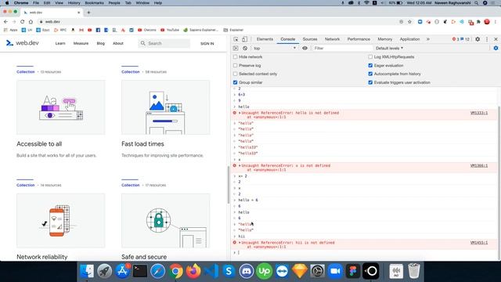501x282 pixels.
Task: Open the Accessible to all illustration card
Action: tap(61, 107)
